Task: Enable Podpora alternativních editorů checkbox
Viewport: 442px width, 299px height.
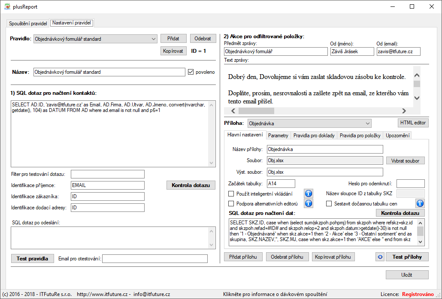Action: pos(231,203)
